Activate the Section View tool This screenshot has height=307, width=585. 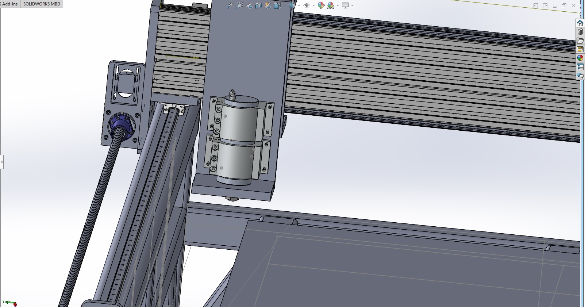click(x=258, y=5)
